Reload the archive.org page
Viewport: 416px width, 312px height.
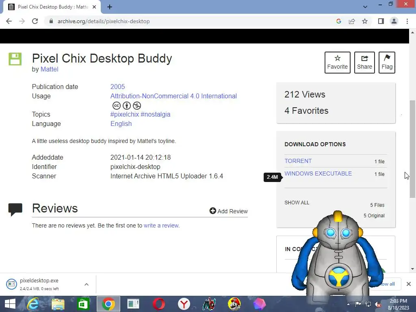click(x=35, y=21)
